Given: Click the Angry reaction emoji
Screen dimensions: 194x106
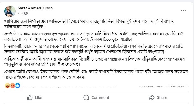Looking at the screenshot, I should coord(13,86).
